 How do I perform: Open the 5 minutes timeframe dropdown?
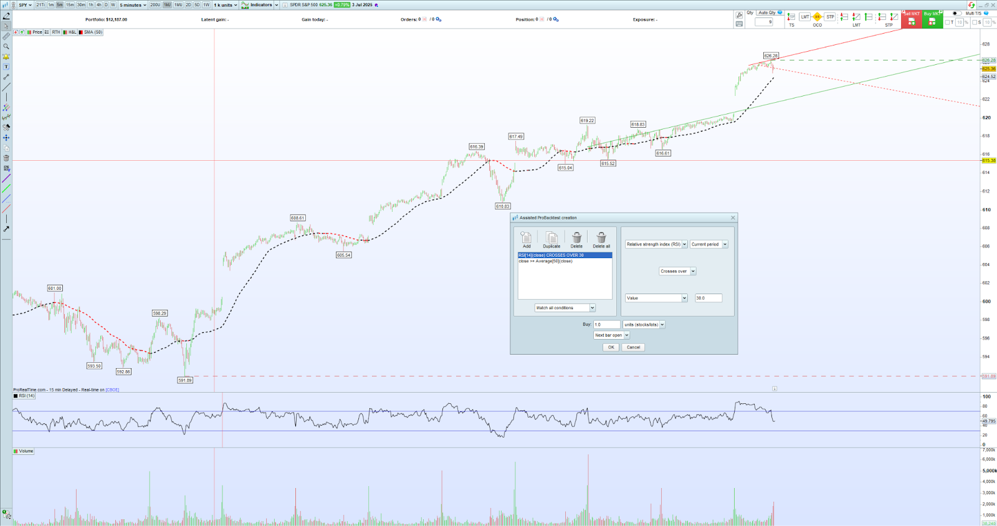tap(133, 5)
